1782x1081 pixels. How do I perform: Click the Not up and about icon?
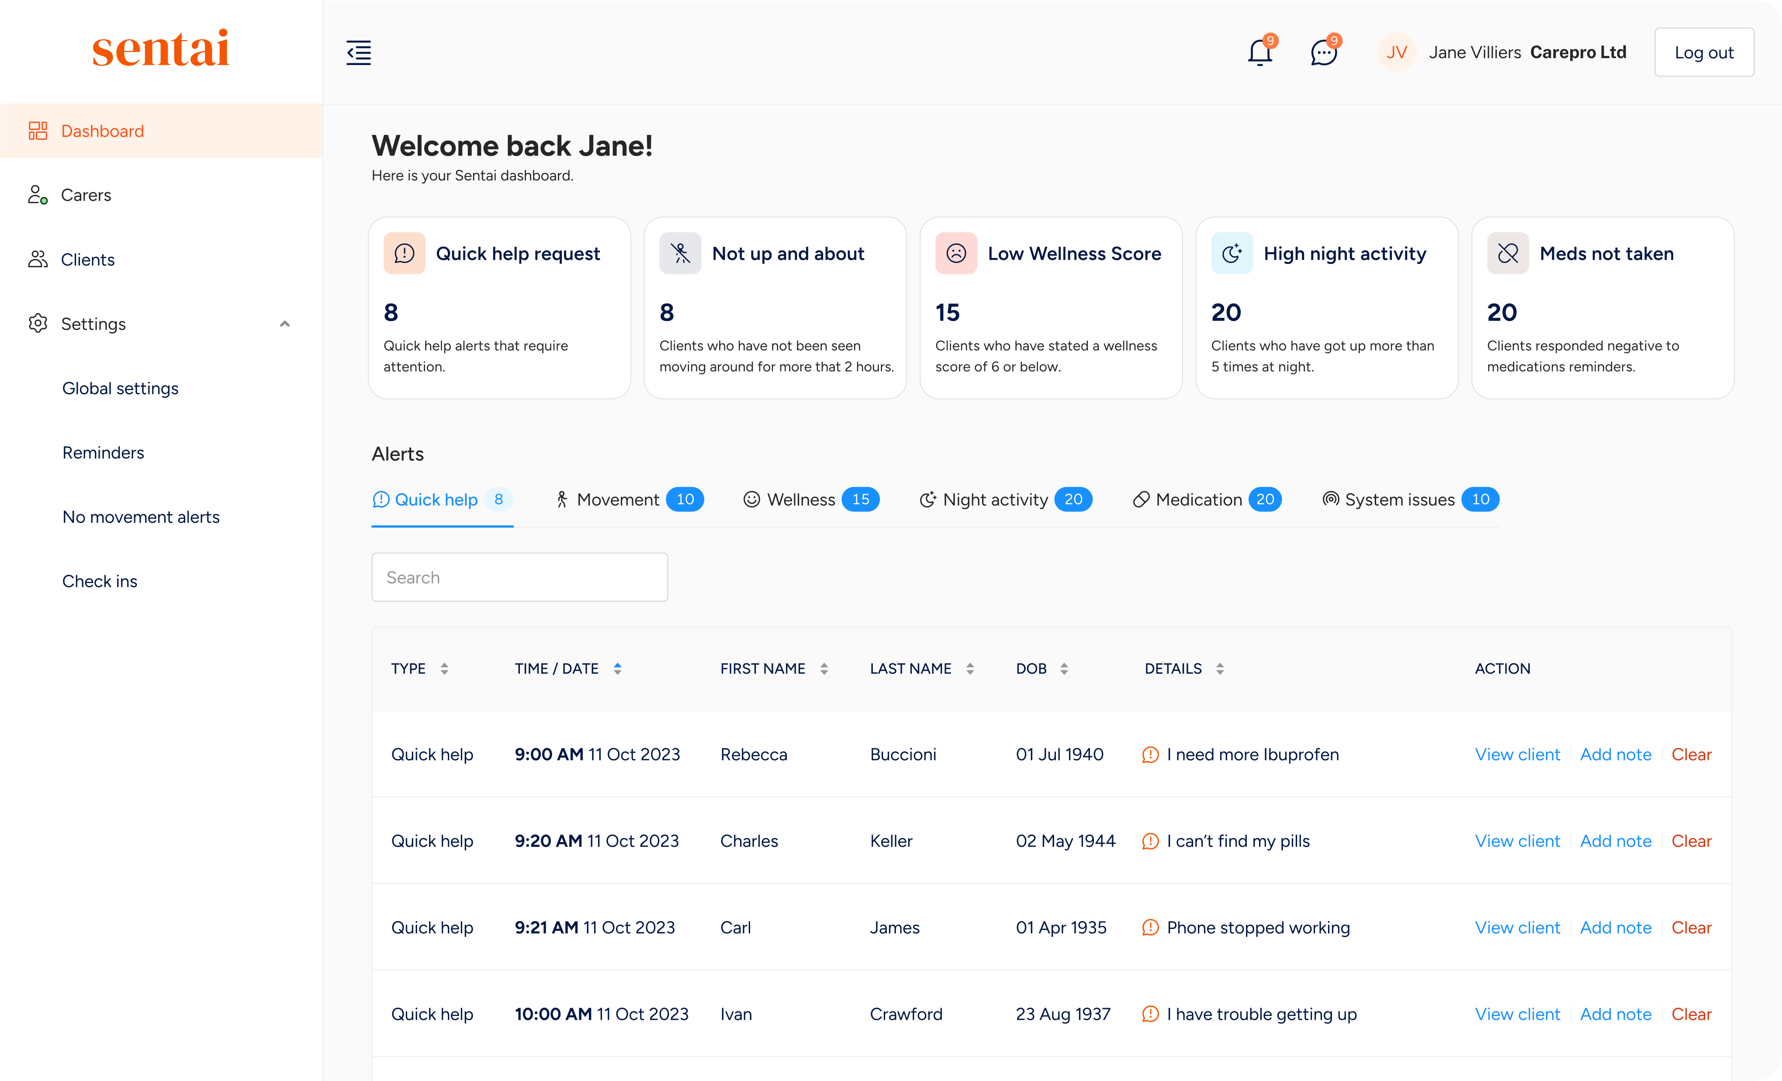point(680,253)
